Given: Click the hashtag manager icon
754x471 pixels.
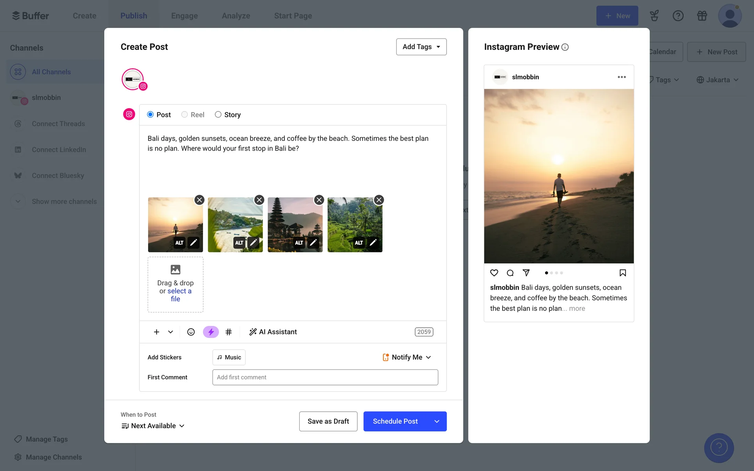Looking at the screenshot, I should pos(229,332).
